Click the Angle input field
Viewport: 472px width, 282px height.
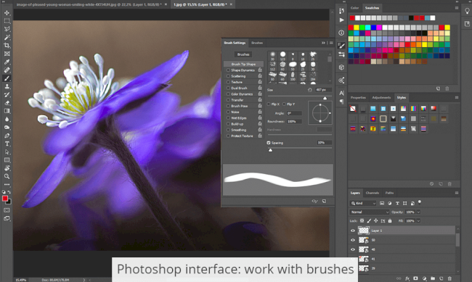(x=294, y=113)
